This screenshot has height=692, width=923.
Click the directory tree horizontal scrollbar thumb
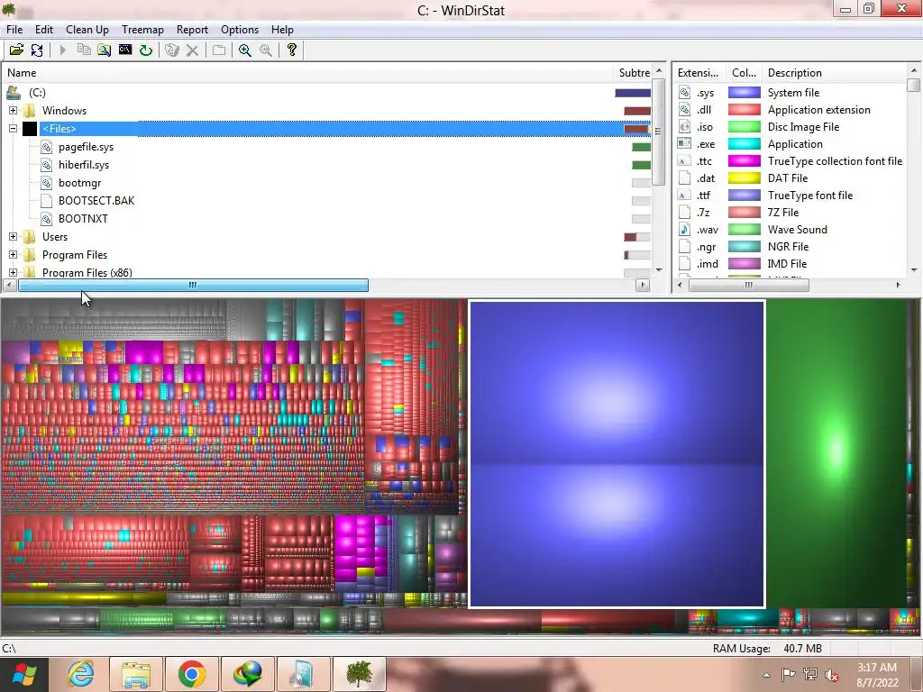193,286
